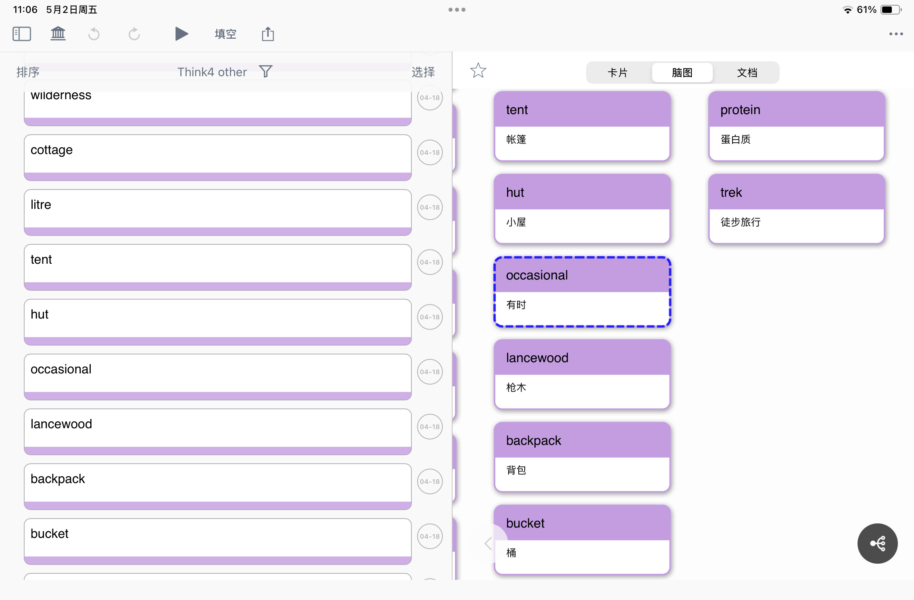
Task: Open the tent mind-map node
Action: coord(582,126)
